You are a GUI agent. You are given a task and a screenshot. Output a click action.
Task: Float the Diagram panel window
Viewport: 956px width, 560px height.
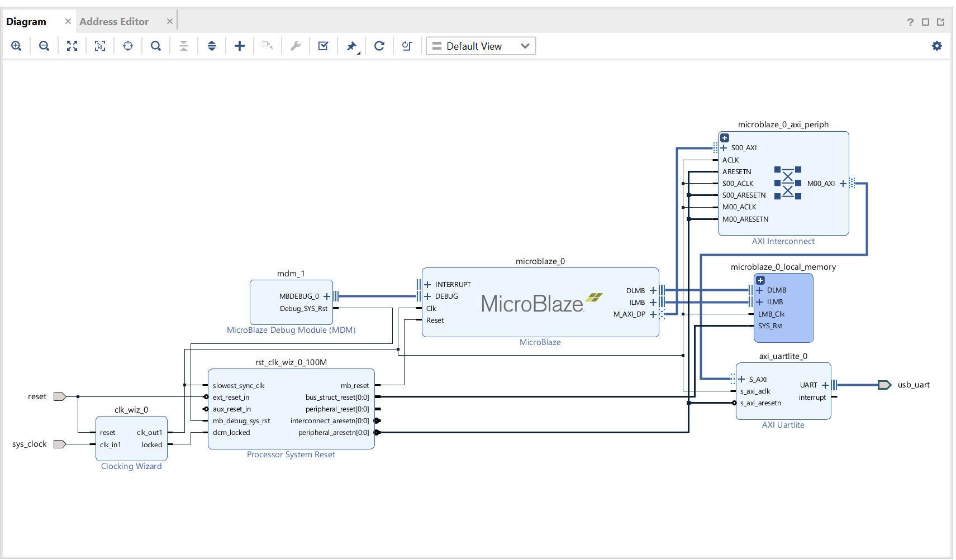pyautogui.click(x=941, y=22)
